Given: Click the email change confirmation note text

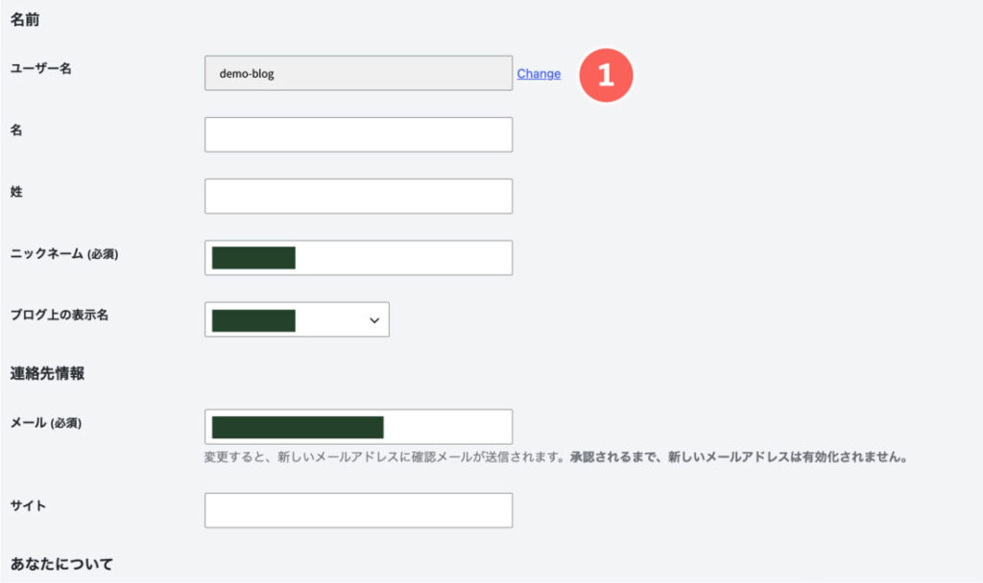Looking at the screenshot, I should tap(556, 457).
